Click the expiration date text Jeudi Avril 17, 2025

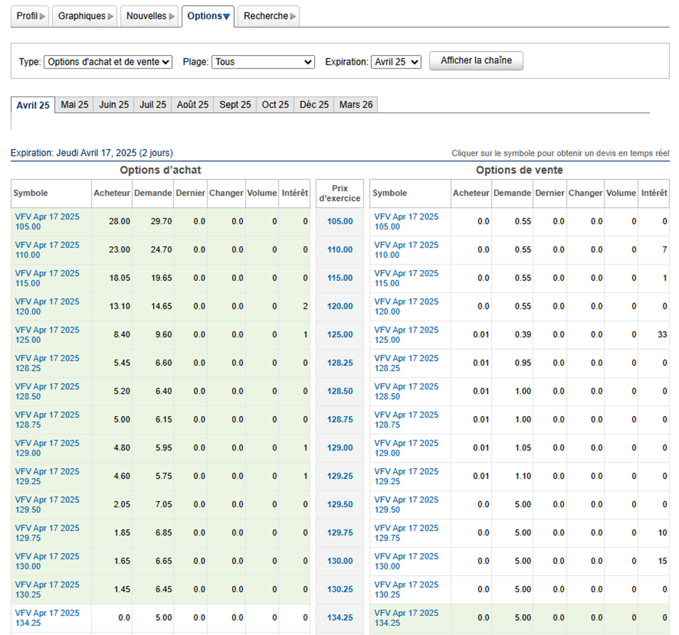[x=97, y=153]
